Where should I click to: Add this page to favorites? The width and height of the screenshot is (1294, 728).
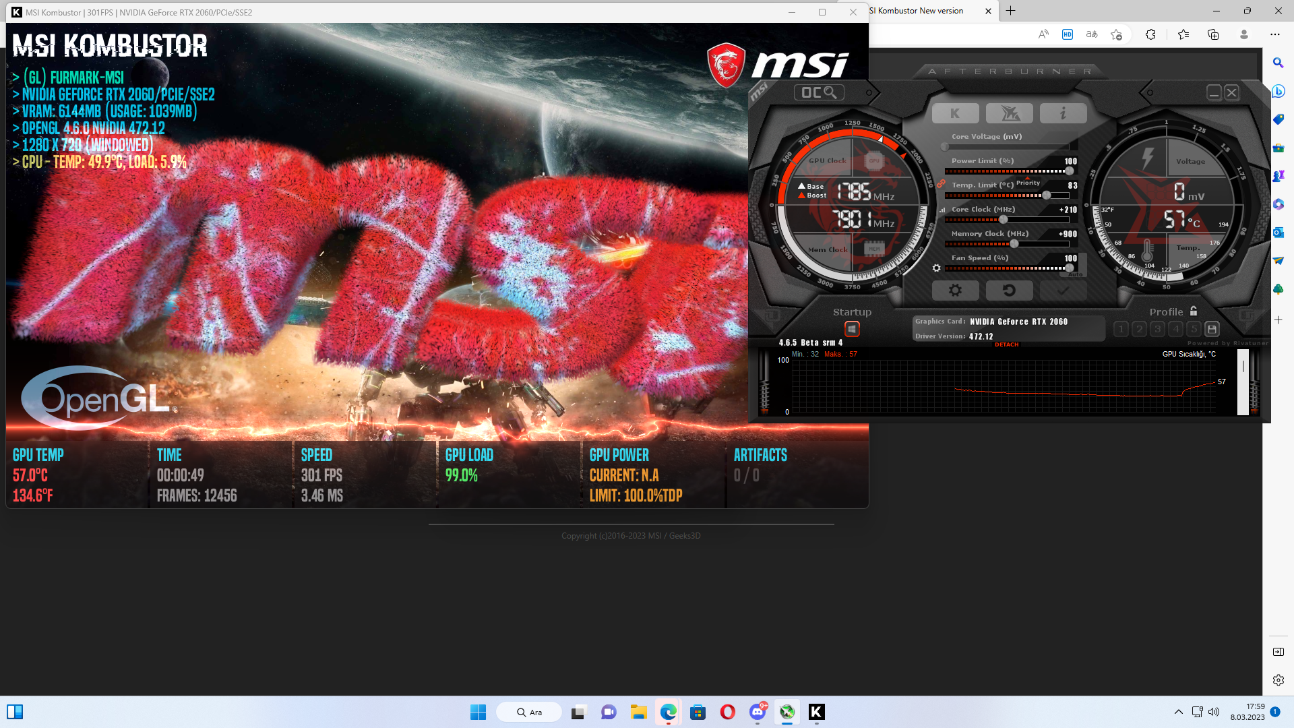(1116, 34)
